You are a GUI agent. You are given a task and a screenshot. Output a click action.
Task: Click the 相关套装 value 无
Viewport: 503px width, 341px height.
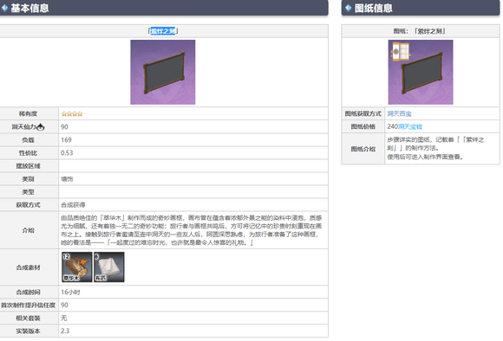64,318
